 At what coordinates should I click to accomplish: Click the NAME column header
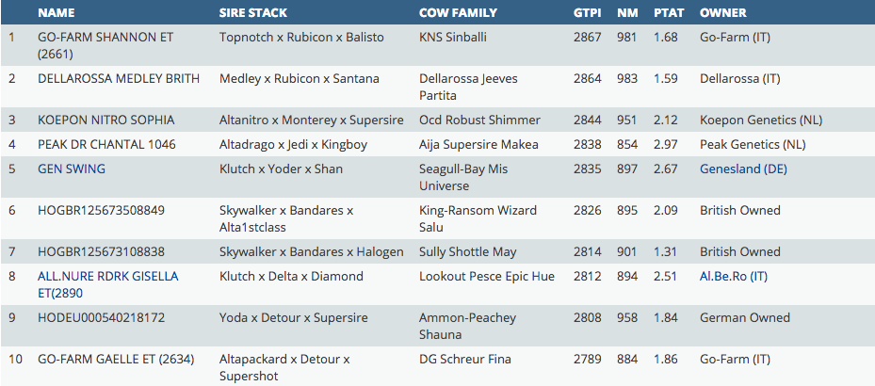pyautogui.click(x=56, y=13)
